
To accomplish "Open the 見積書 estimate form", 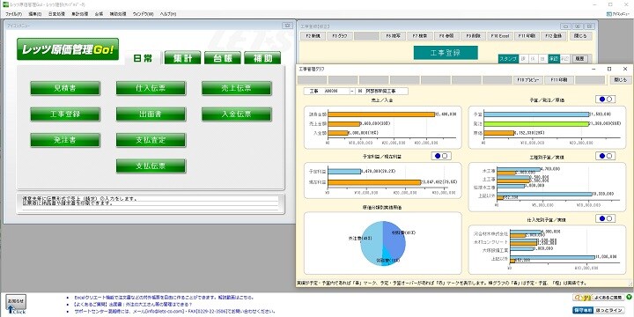I will 64,88.
